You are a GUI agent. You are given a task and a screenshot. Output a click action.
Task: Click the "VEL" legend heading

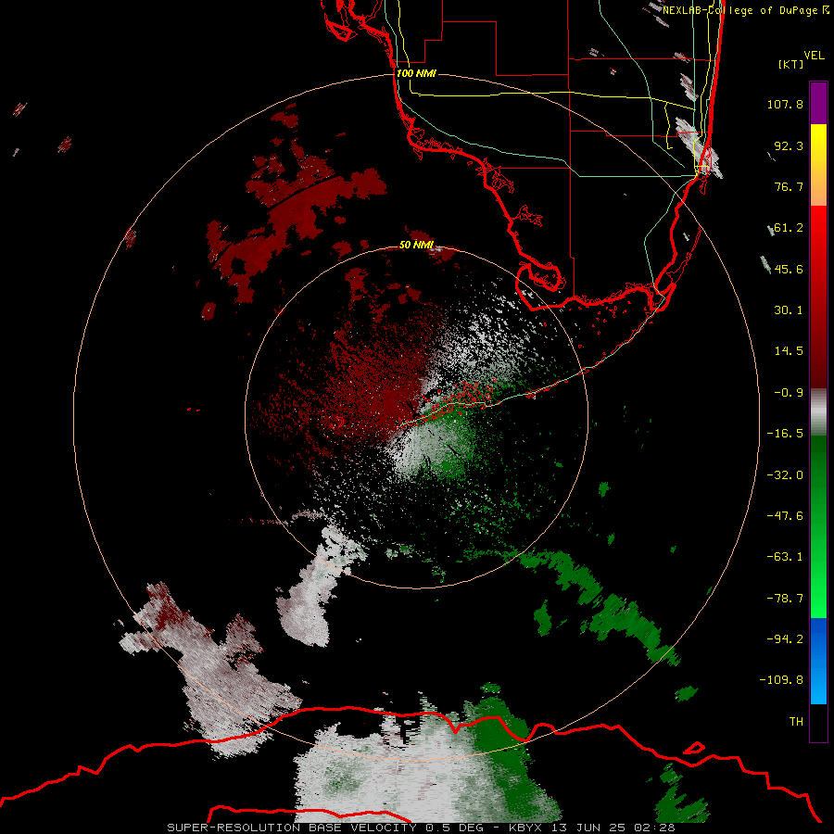click(x=814, y=56)
